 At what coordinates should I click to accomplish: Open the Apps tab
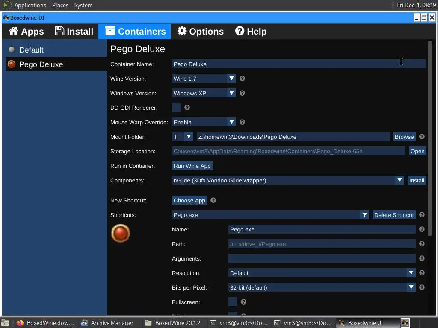[26, 32]
